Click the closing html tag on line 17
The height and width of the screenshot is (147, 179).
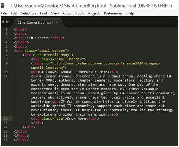click(x=21, y=140)
